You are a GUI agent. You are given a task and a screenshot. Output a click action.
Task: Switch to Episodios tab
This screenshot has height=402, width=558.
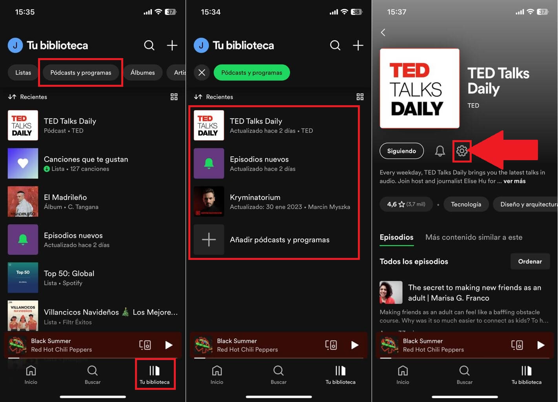(396, 237)
